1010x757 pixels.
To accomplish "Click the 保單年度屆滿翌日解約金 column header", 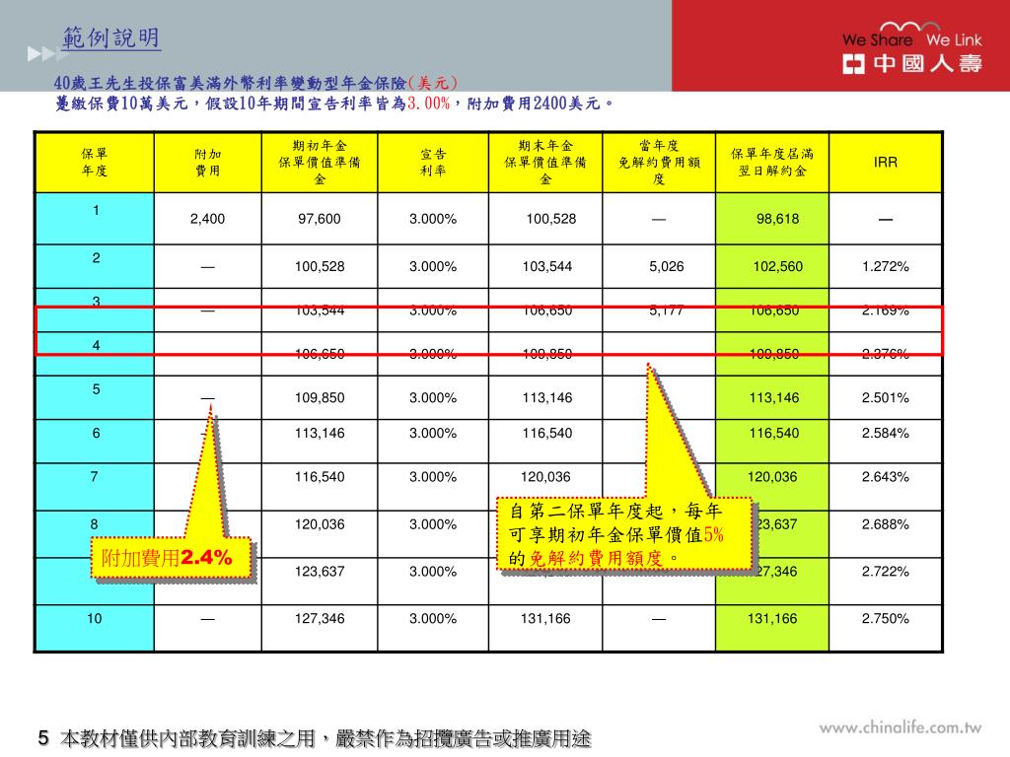I will [x=772, y=163].
